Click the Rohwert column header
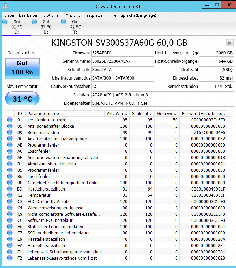This screenshot has height=268, width=236. [203, 114]
